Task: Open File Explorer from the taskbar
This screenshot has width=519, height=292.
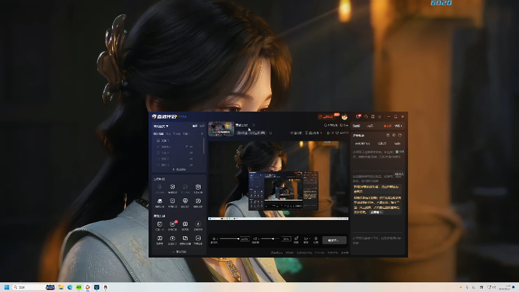Action: coord(61,287)
